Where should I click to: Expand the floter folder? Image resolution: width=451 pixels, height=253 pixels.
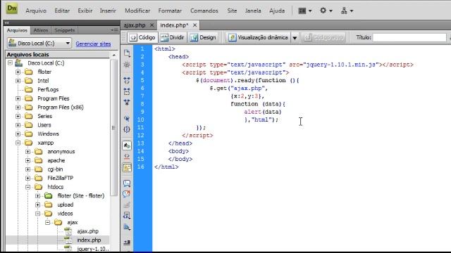pyautogui.click(x=18, y=72)
